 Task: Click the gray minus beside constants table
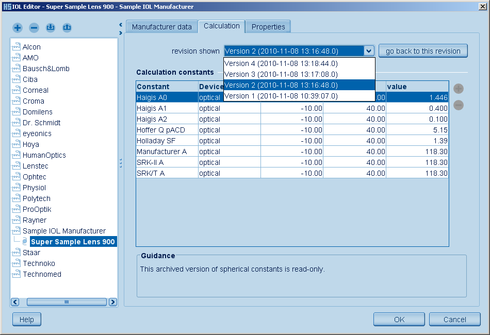(458, 105)
